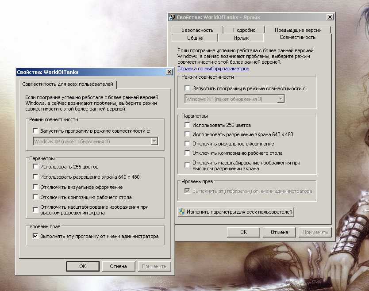Enable compatibility mode checkbox in Ярлык window
369x291 pixels.
(187, 88)
